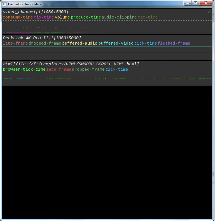Click the html dropped-frame label
The height and width of the screenshot is (221, 215).
tap(88, 69)
